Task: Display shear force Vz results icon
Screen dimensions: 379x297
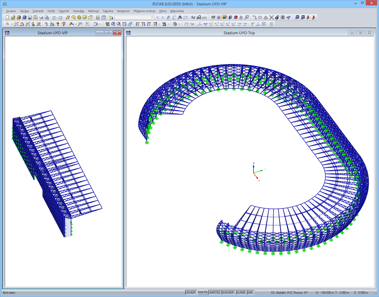Action: [216, 25]
